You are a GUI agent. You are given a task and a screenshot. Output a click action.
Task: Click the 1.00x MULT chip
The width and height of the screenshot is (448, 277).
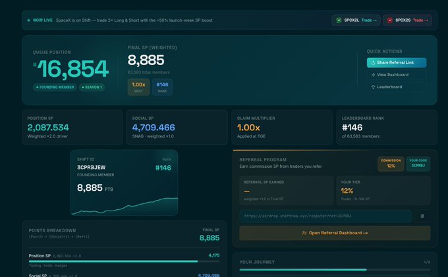[x=138, y=87]
